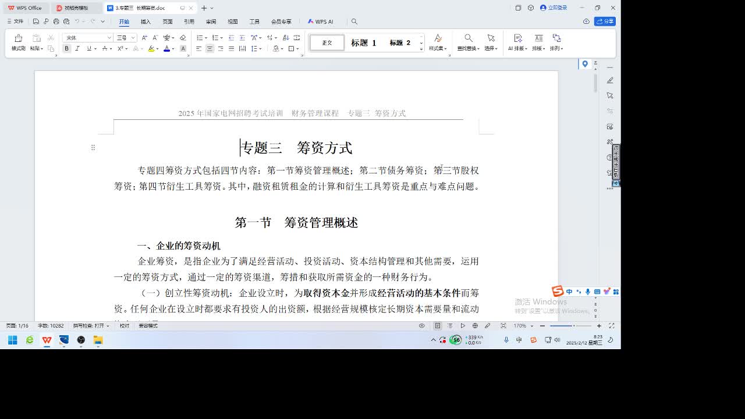Open the Arrange (排列) tool
Screen dimensions: 745x419
coord(556,42)
